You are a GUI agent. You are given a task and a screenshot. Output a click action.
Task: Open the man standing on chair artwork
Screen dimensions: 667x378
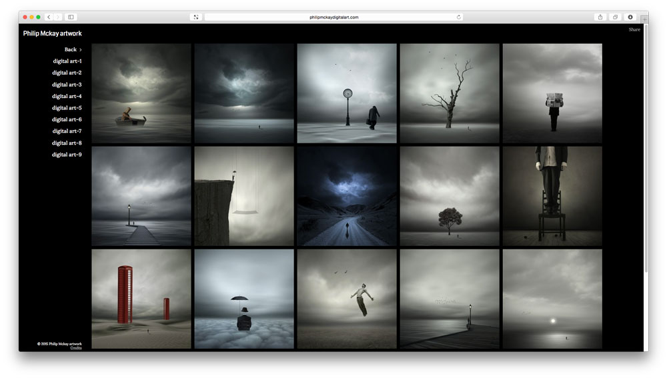tap(552, 196)
